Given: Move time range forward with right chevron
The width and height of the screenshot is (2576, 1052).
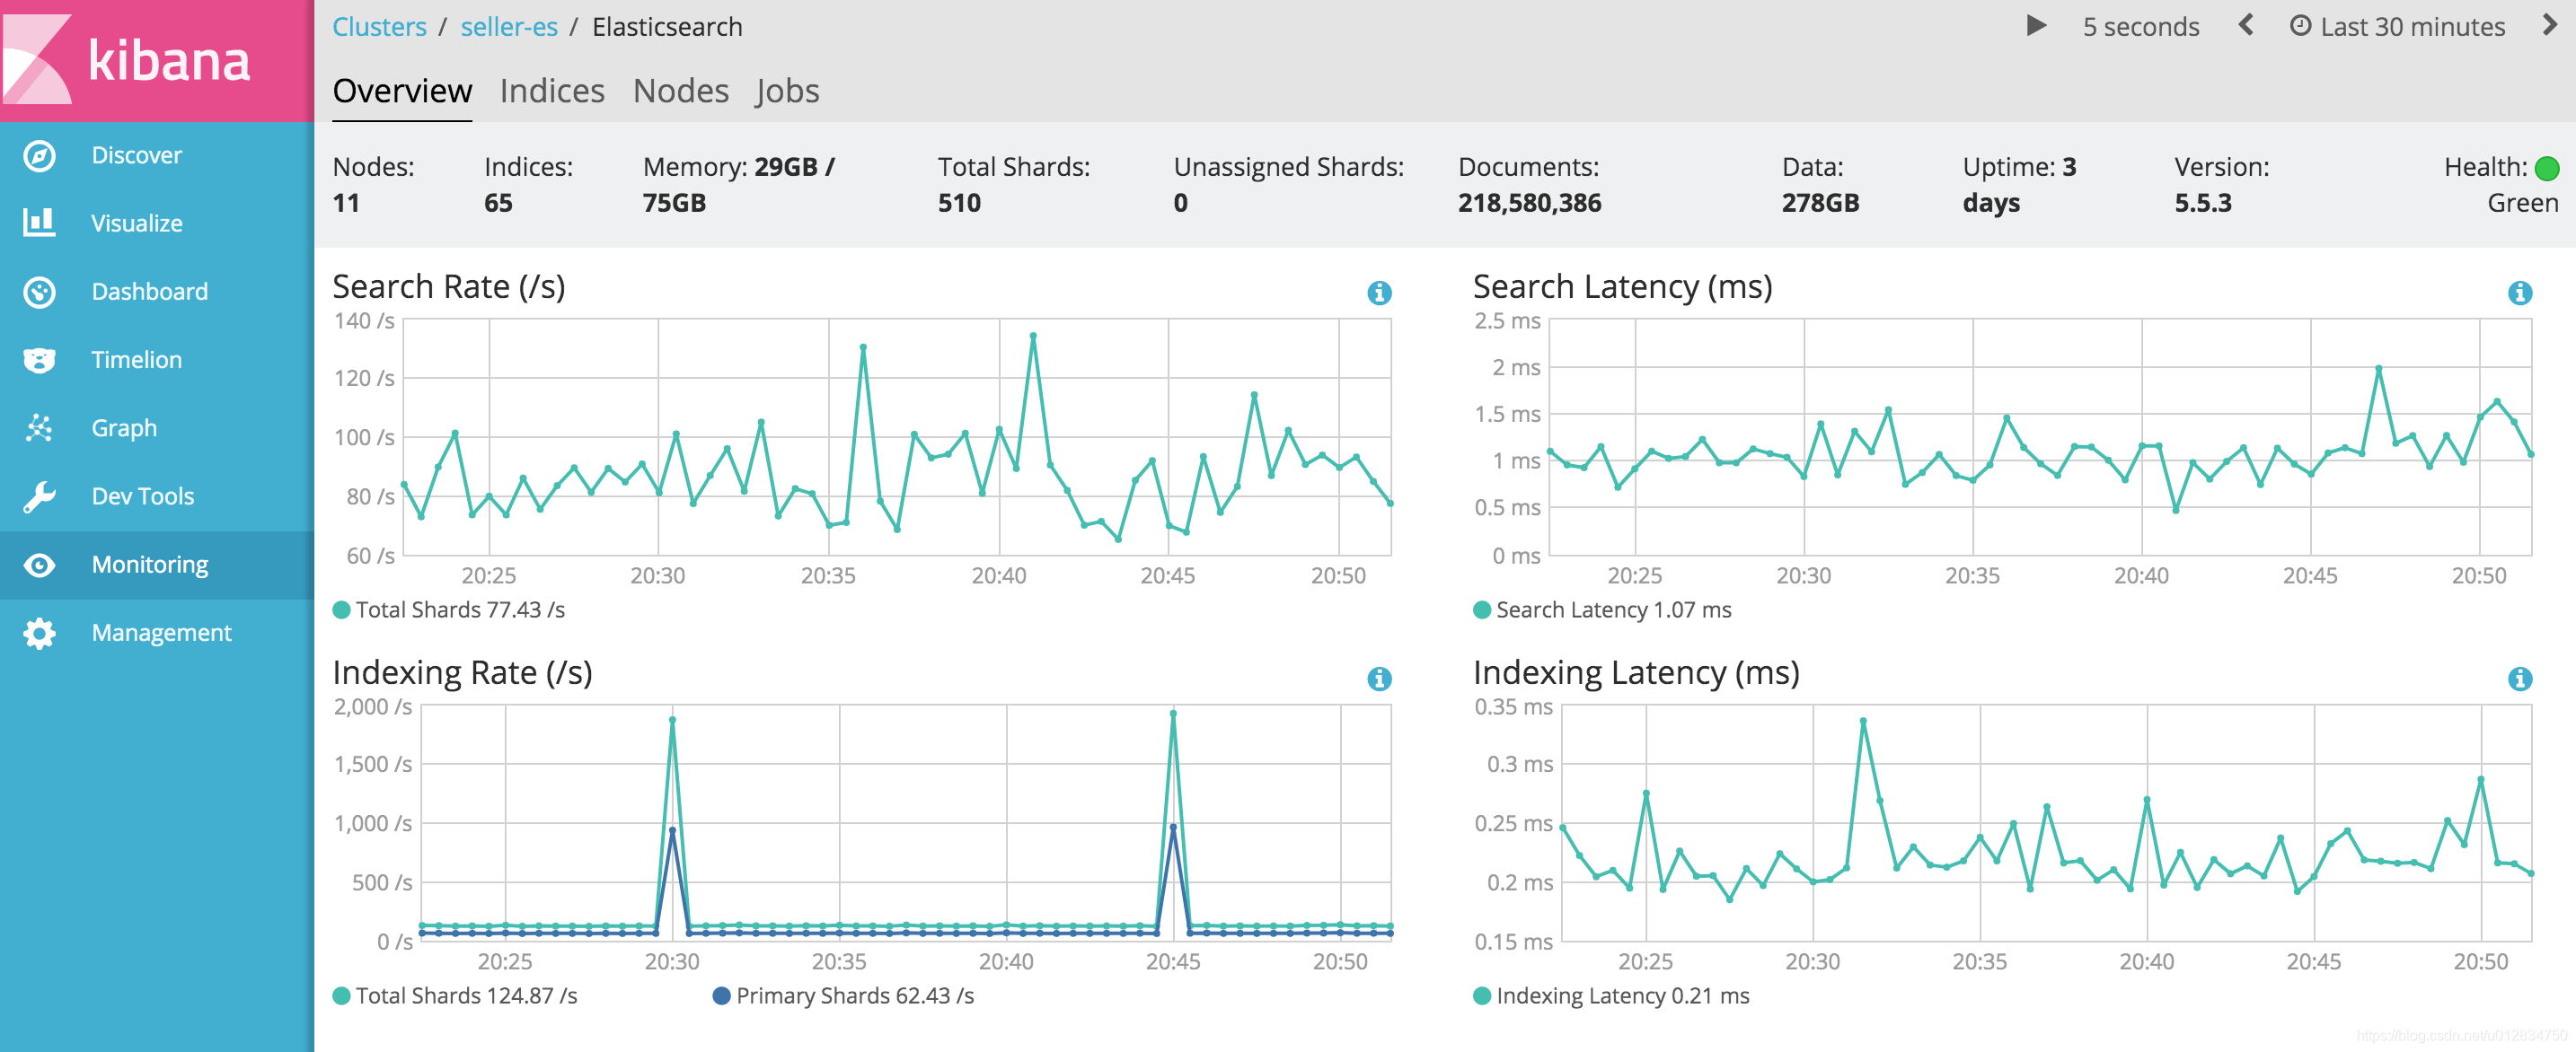Looking at the screenshot, I should 2549,25.
